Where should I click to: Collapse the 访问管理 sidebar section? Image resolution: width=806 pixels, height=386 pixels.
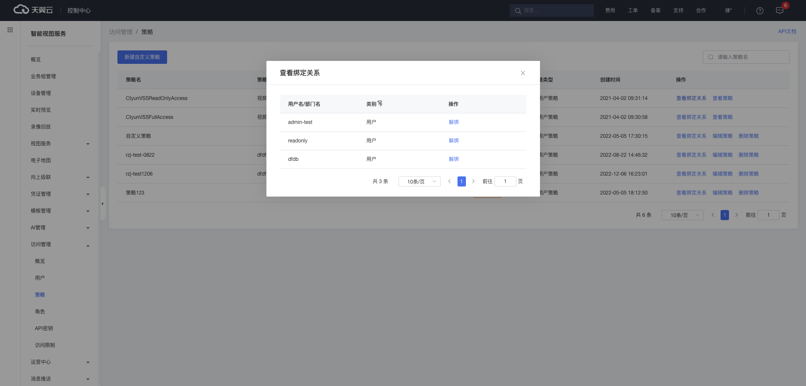pos(59,244)
